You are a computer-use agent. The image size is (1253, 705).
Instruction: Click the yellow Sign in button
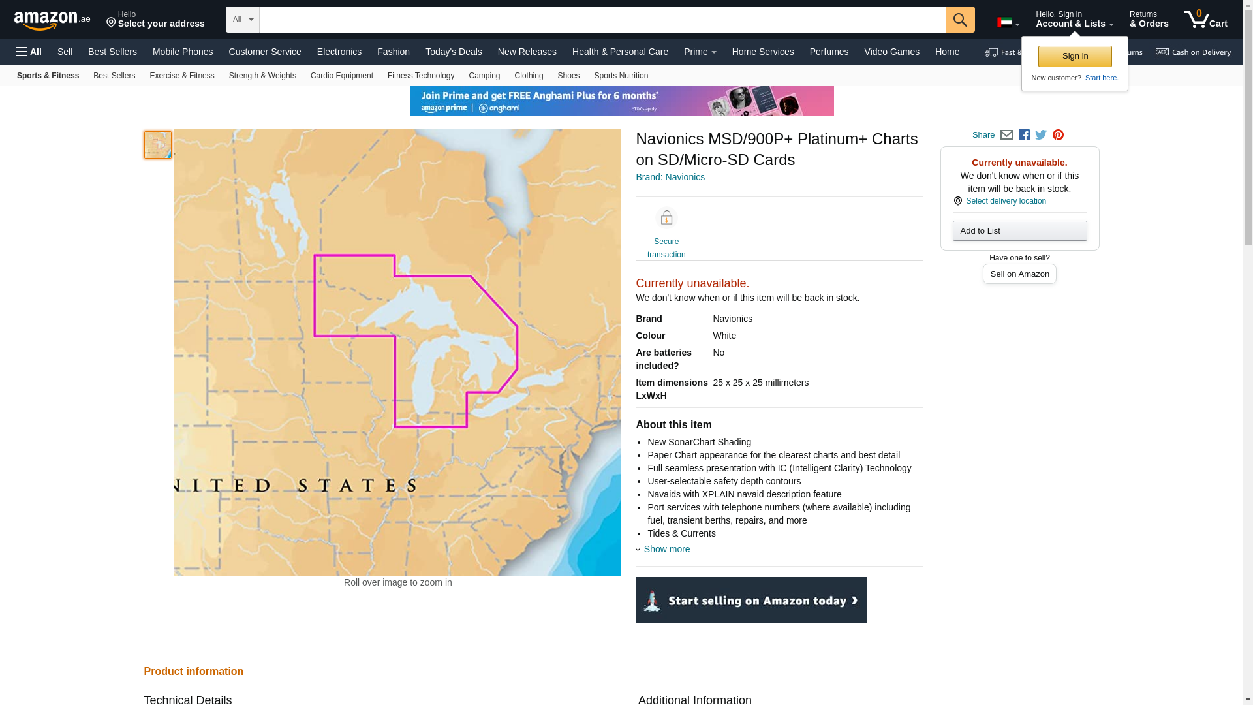1074,56
